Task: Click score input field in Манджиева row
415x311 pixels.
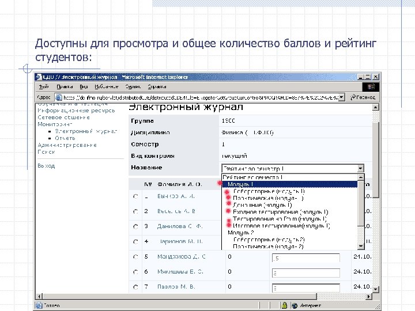Action: [306, 258]
